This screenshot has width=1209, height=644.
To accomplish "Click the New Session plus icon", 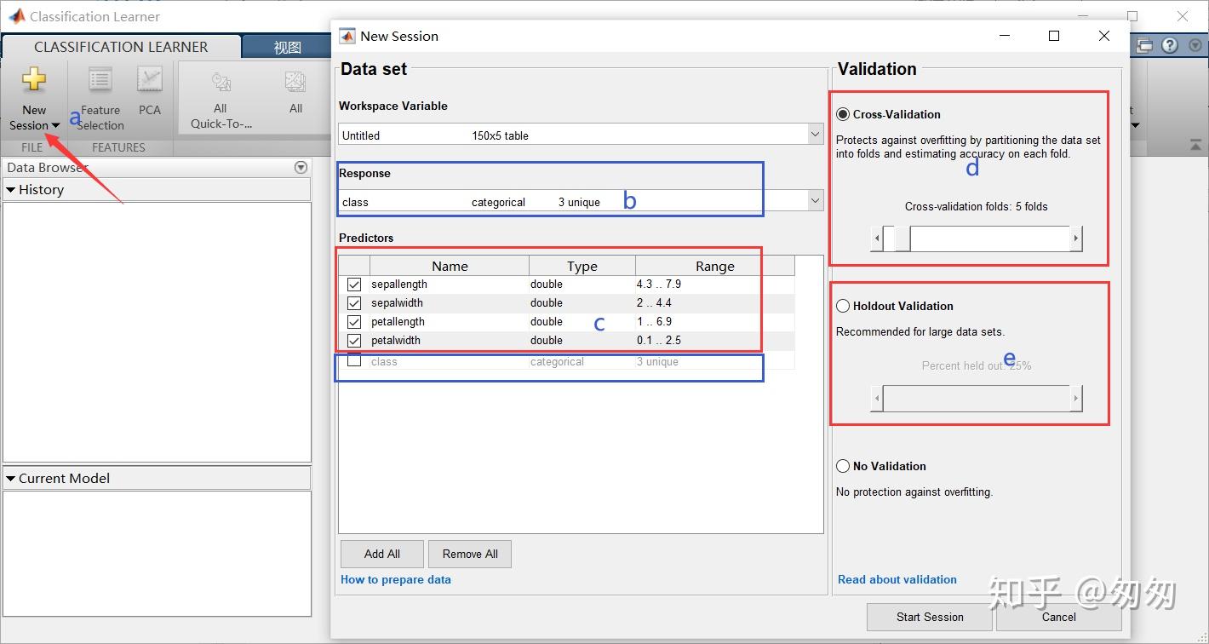I will pyautogui.click(x=34, y=80).
